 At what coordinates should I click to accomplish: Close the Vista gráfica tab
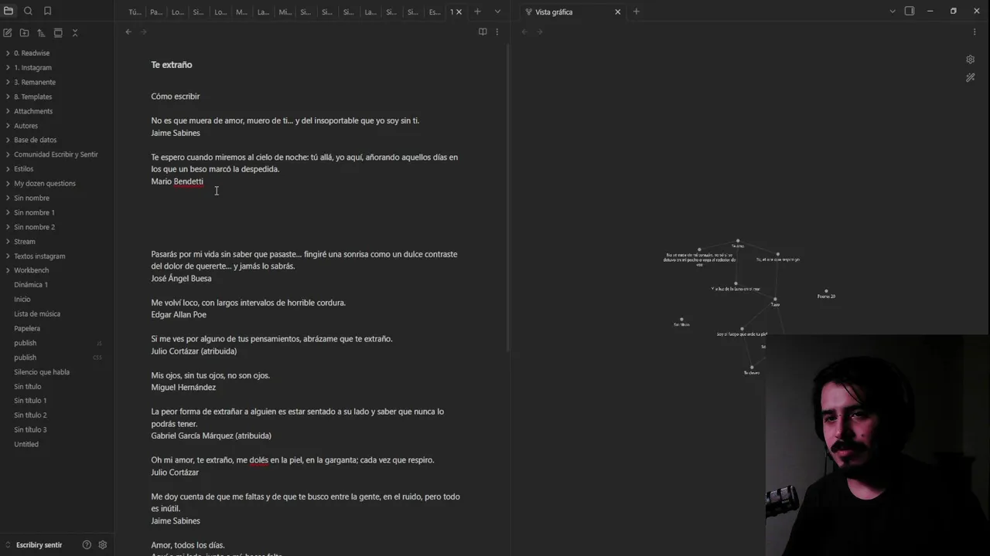[x=617, y=12]
